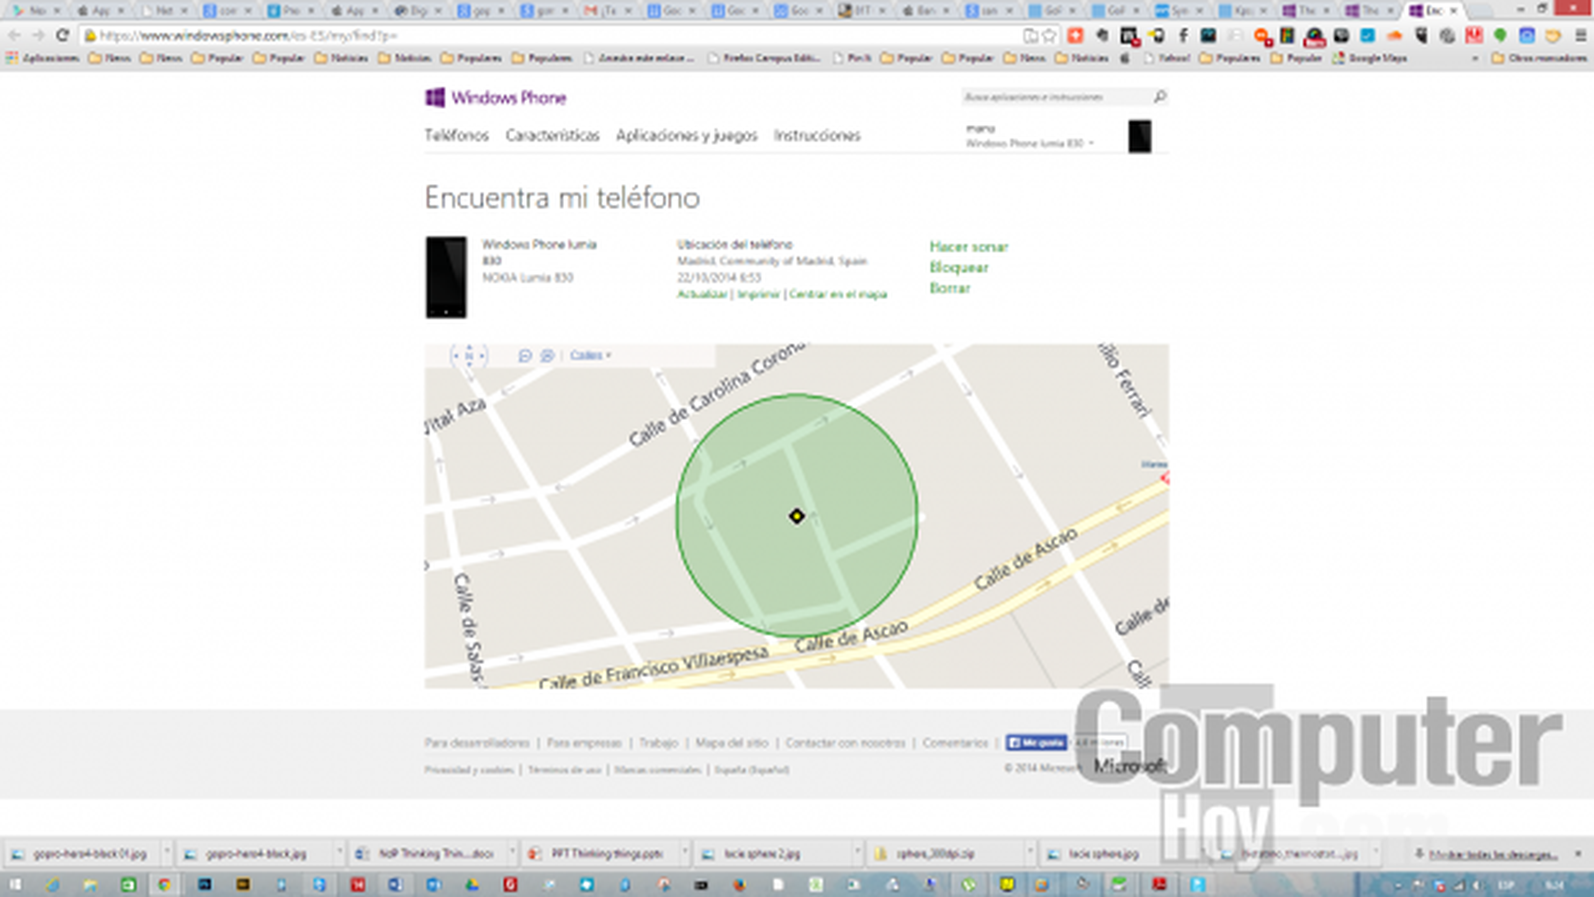Open the Mapa del sitio footer link
The height and width of the screenshot is (897, 1594).
[732, 743]
